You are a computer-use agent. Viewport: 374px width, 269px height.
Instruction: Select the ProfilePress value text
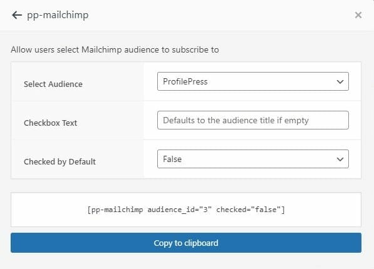(x=185, y=81)
